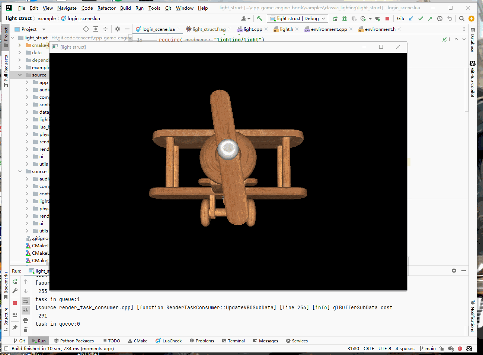Click the Rerun light_struct toolbar icon
Screen dimensions: 483x355
click(335, 19)
